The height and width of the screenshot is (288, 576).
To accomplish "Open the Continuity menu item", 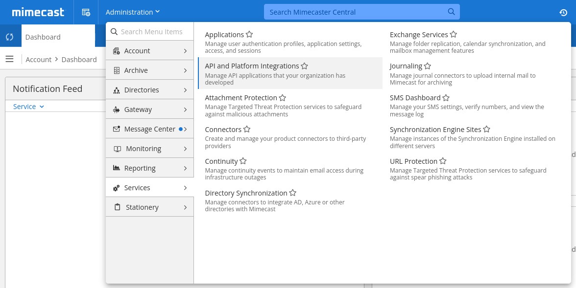I will tap(221, 161).
